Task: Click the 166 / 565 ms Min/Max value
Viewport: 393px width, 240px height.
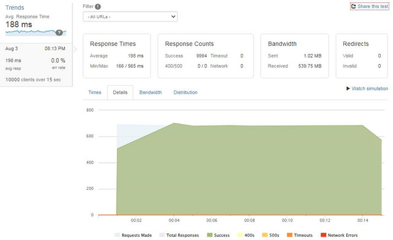Action: click(130, 66)
